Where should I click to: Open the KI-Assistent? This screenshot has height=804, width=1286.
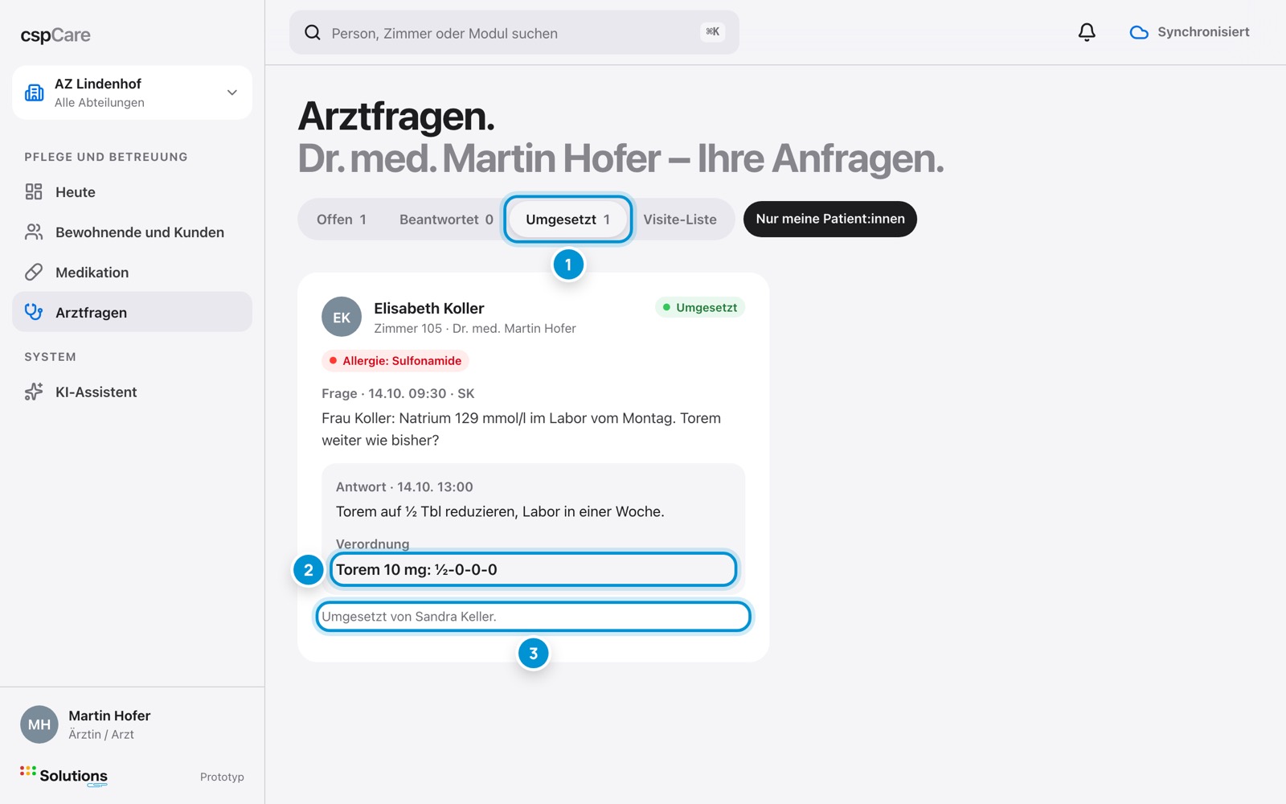point(132,392)
